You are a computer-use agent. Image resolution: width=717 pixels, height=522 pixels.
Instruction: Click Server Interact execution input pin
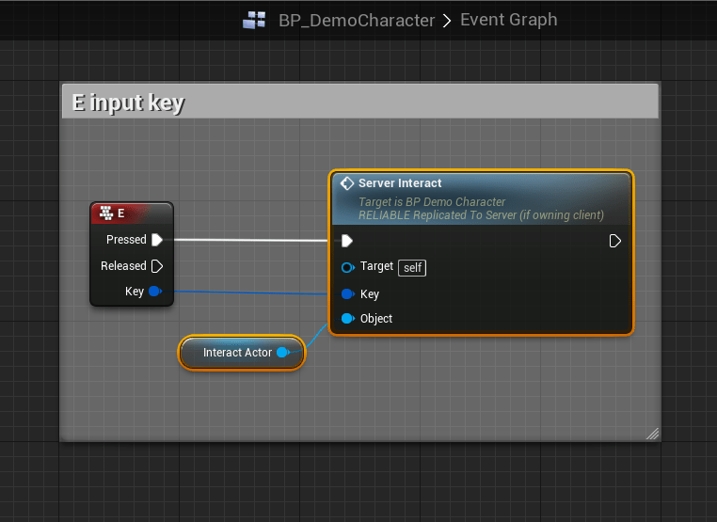coord(347,241)
